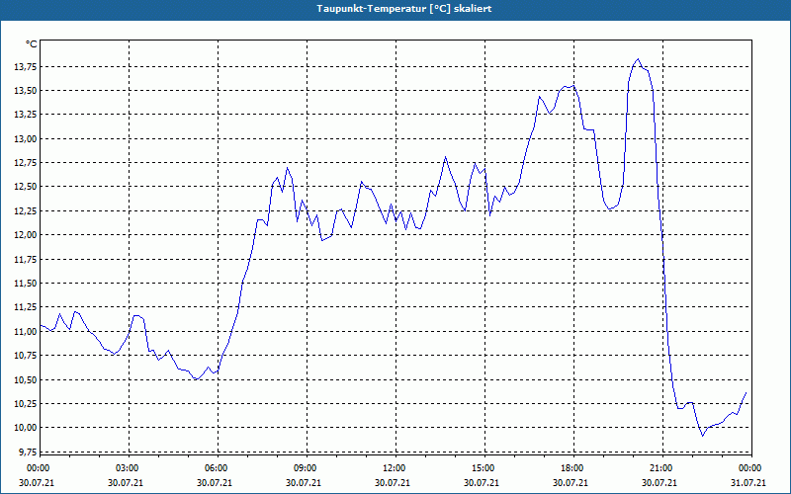
Task: Click the °C unit label on the y-axis
Action: [x=32, y=44]
